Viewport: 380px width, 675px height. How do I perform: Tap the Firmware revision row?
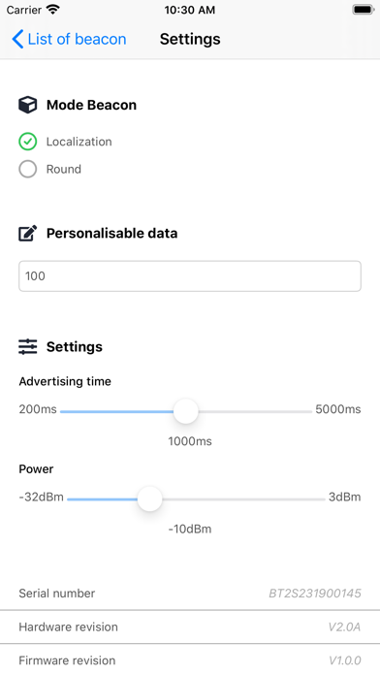190,659
